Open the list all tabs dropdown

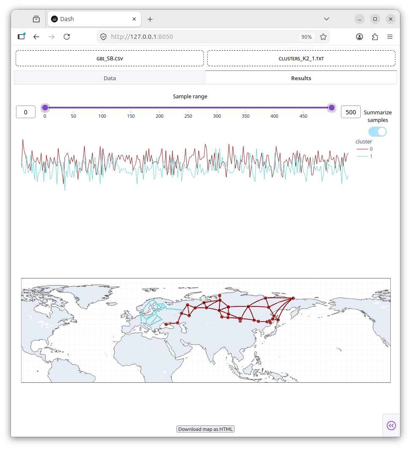coord(327,19)
